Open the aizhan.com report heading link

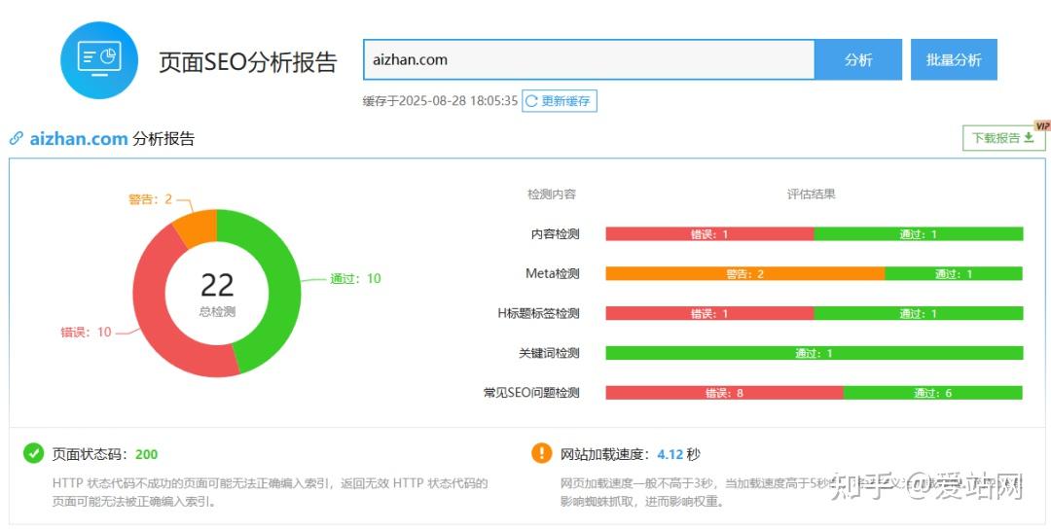pos(79,139)
